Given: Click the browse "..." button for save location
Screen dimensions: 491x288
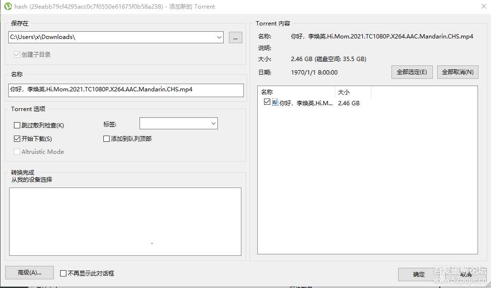Looking at the screenshot, I should pos(235,37).
